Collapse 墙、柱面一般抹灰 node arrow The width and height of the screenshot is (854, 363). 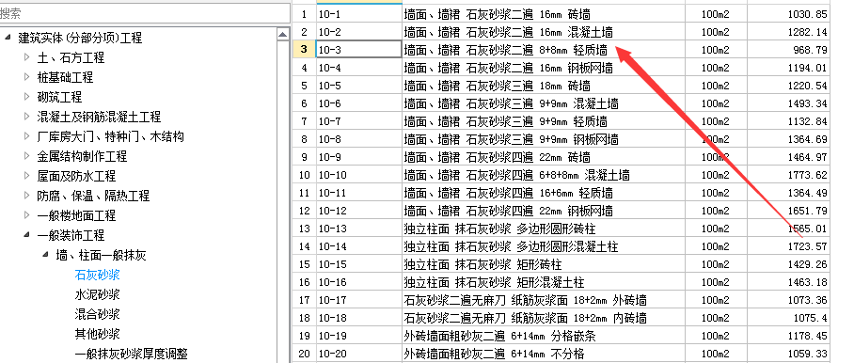46,255
